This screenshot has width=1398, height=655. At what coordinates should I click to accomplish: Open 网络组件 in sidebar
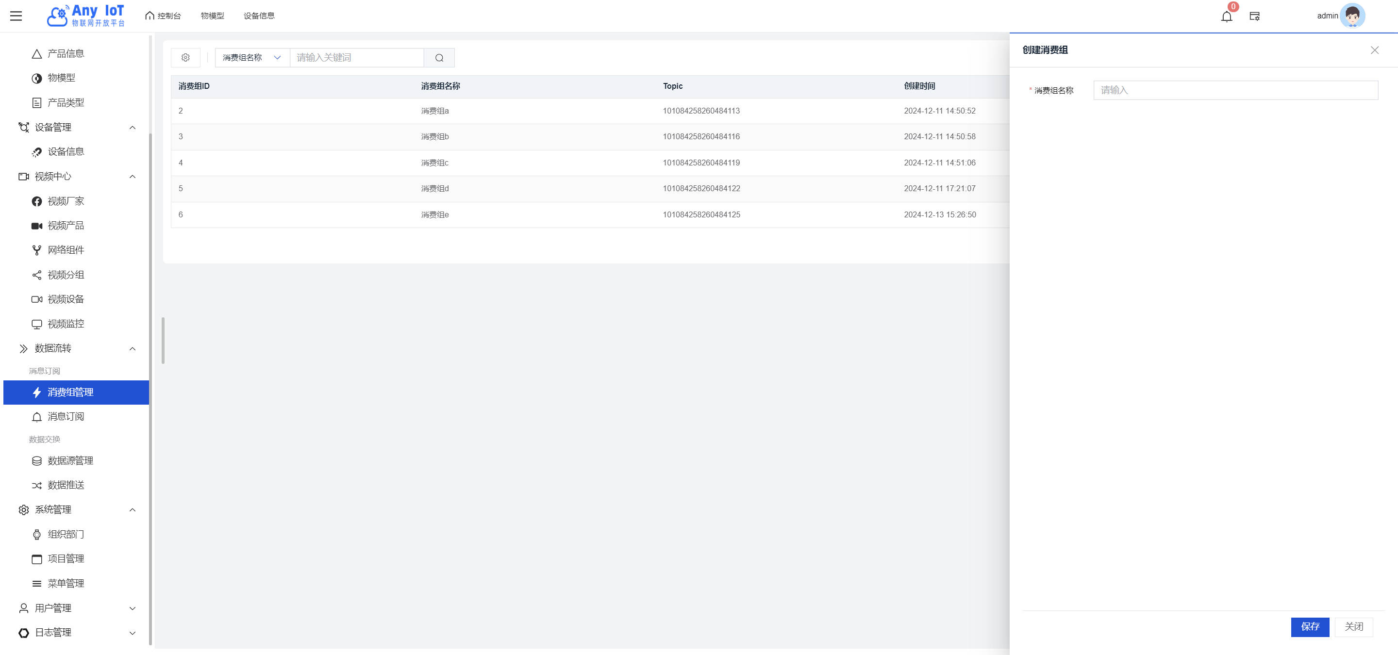(66, 250)
